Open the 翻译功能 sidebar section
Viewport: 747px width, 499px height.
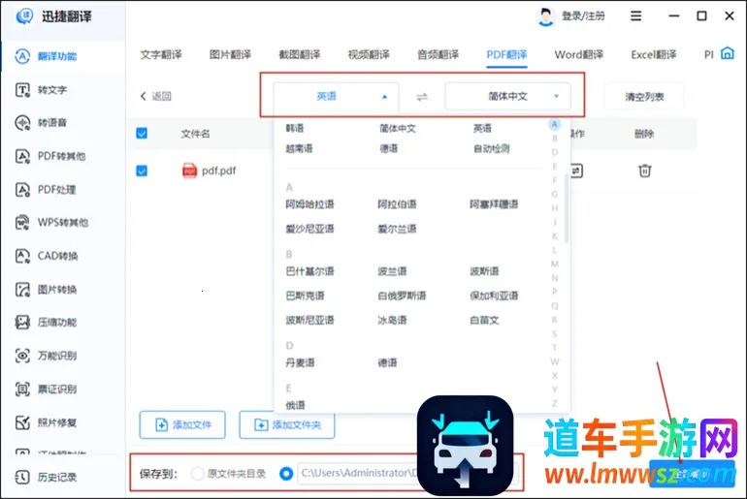click(46, 56)
